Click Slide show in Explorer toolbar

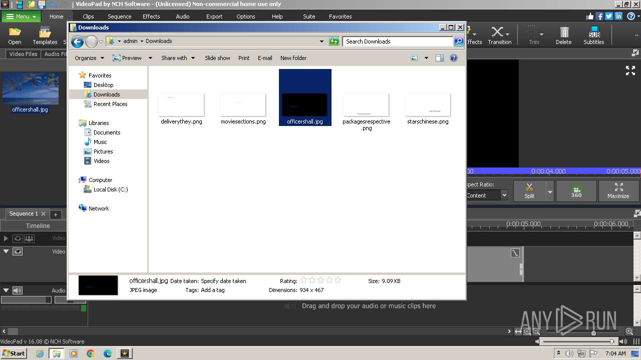[x=217, y=58]
